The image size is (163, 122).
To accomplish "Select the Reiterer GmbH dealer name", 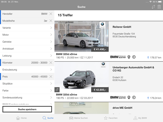I will [x=122, y=27].
